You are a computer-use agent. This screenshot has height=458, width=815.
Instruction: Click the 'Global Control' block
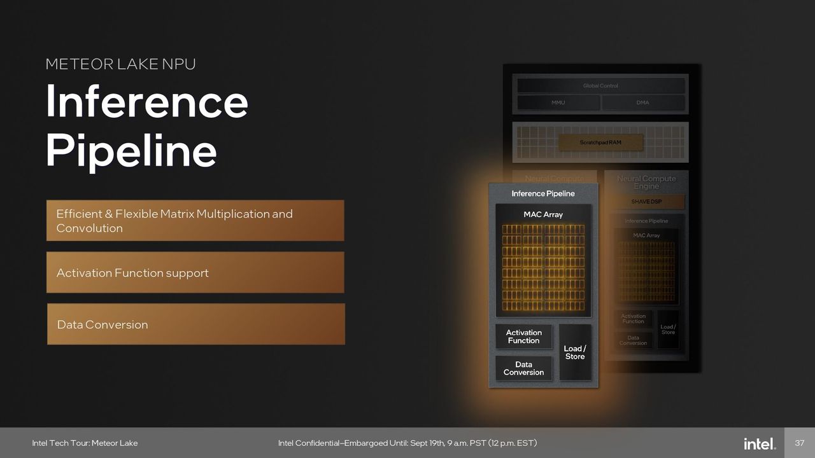tap(600, 85)
